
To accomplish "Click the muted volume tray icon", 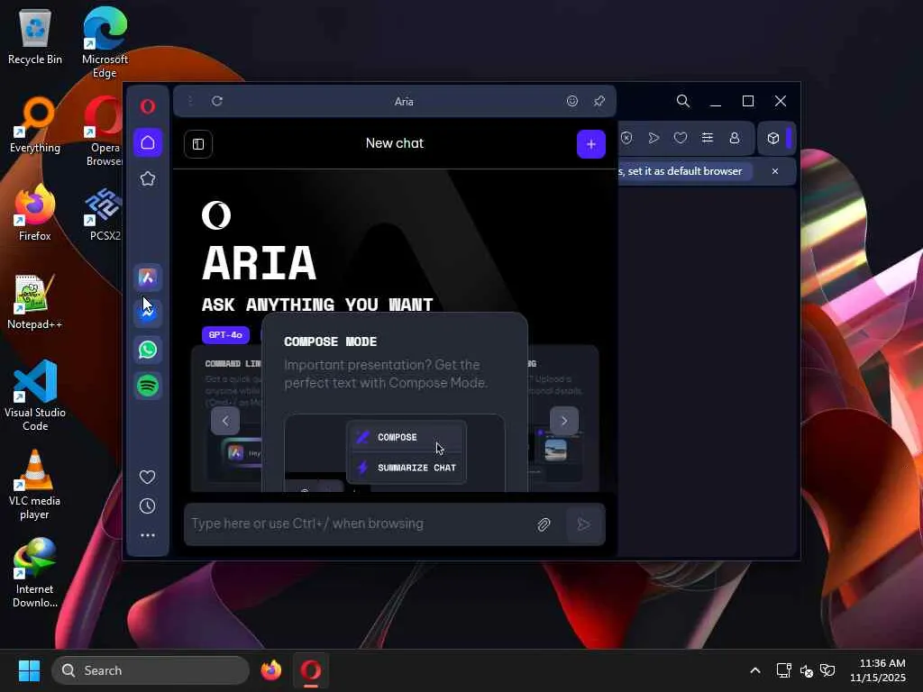I will [x=807, y=670].
